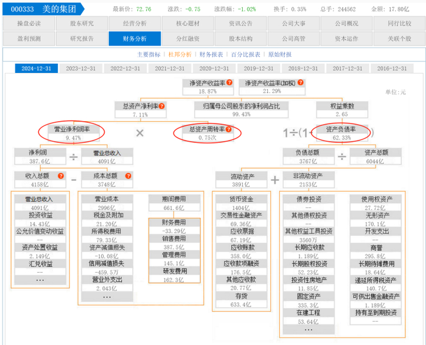Open 公司概况 tab

click(x=347, y=23)
